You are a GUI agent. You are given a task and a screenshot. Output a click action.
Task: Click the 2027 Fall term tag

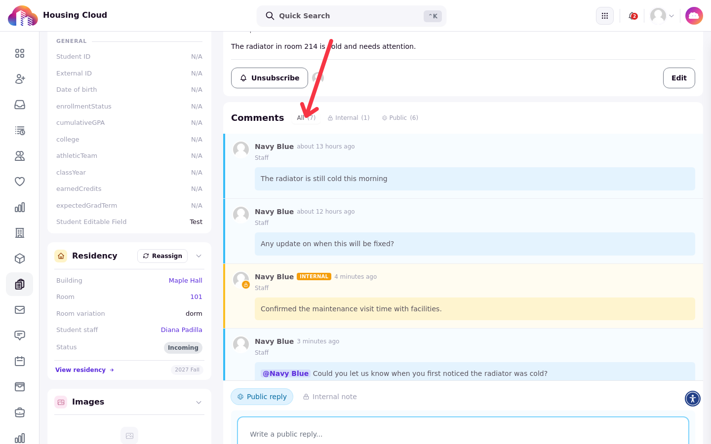(187, 370)
